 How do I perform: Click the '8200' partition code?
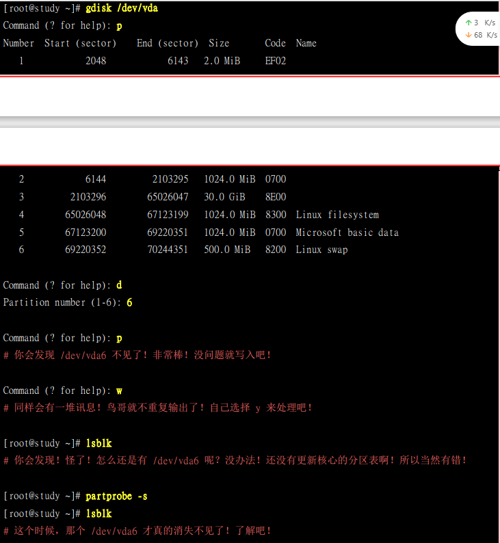click(x=276, y=250)
